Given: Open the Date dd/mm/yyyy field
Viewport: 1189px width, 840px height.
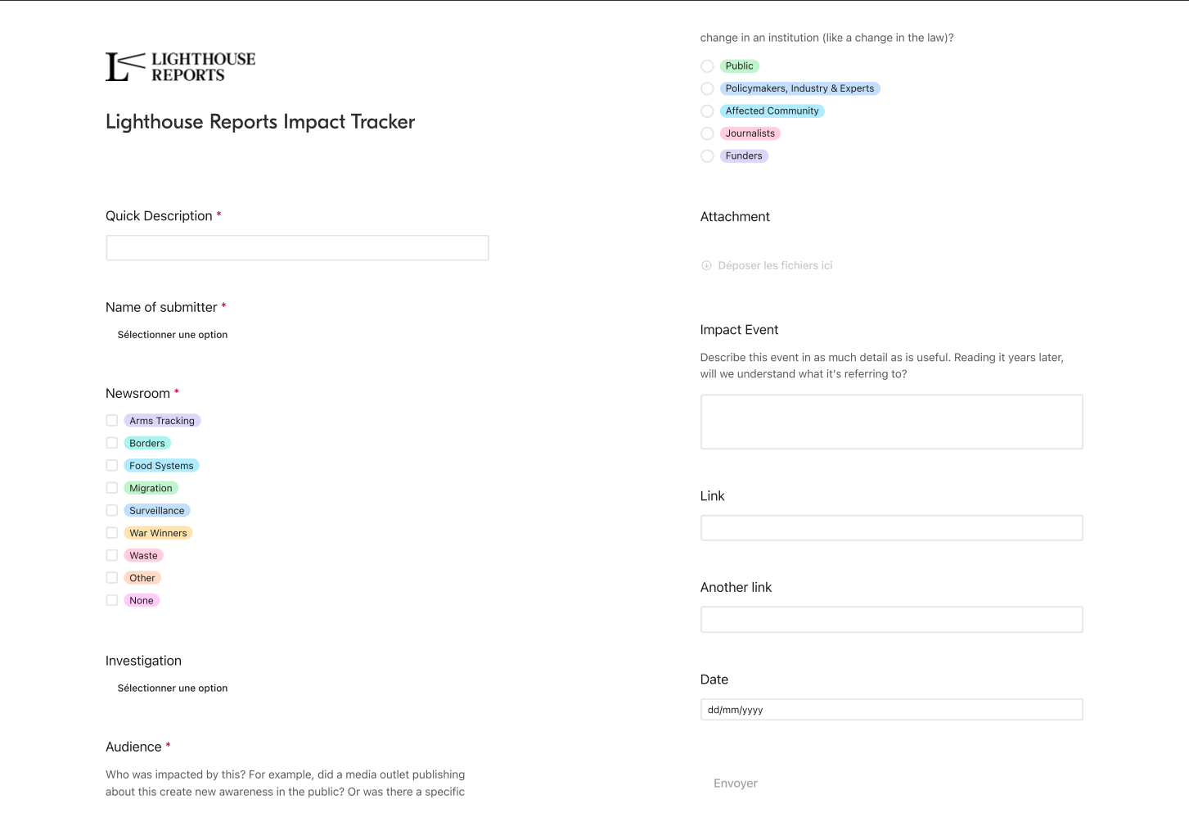Looking at the screenshot, I should [x=891, y=710].
